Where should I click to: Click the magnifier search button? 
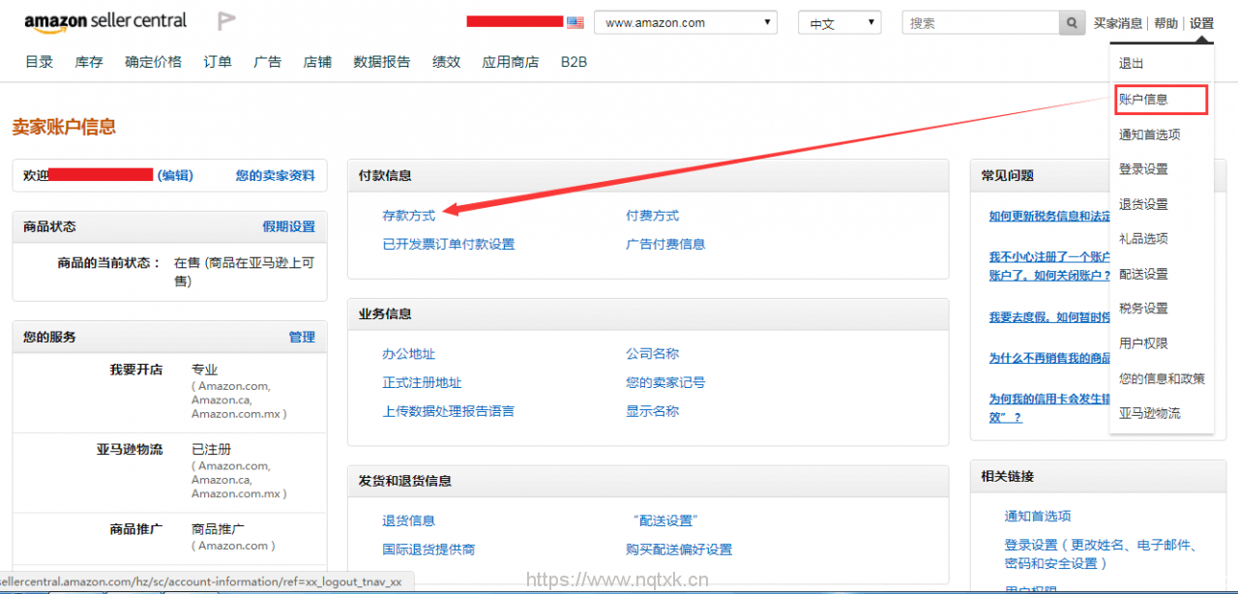click(x=1072, y=22)
